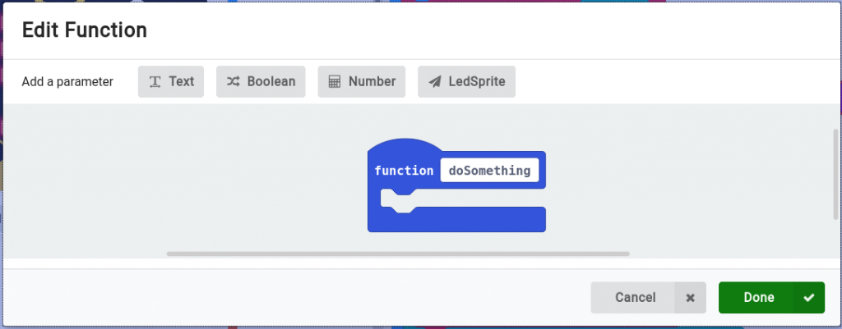Click the X icon beside Cancel
This screenshot has width=842, height=329.
pos(690,298)
